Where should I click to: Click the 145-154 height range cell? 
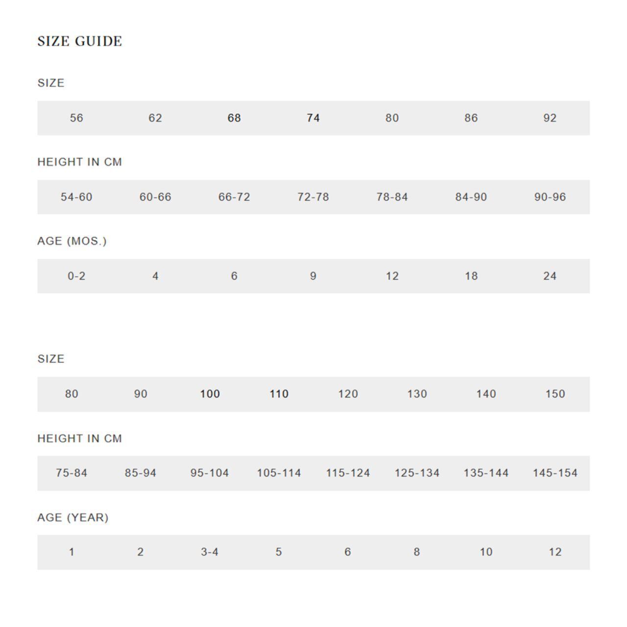pyautogui.click(x=555, y=473)
